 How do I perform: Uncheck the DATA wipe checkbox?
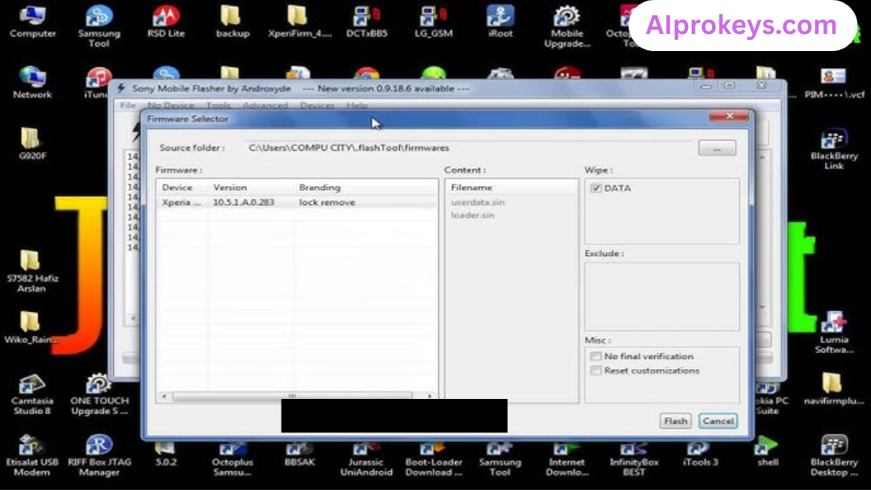[596, 188]
